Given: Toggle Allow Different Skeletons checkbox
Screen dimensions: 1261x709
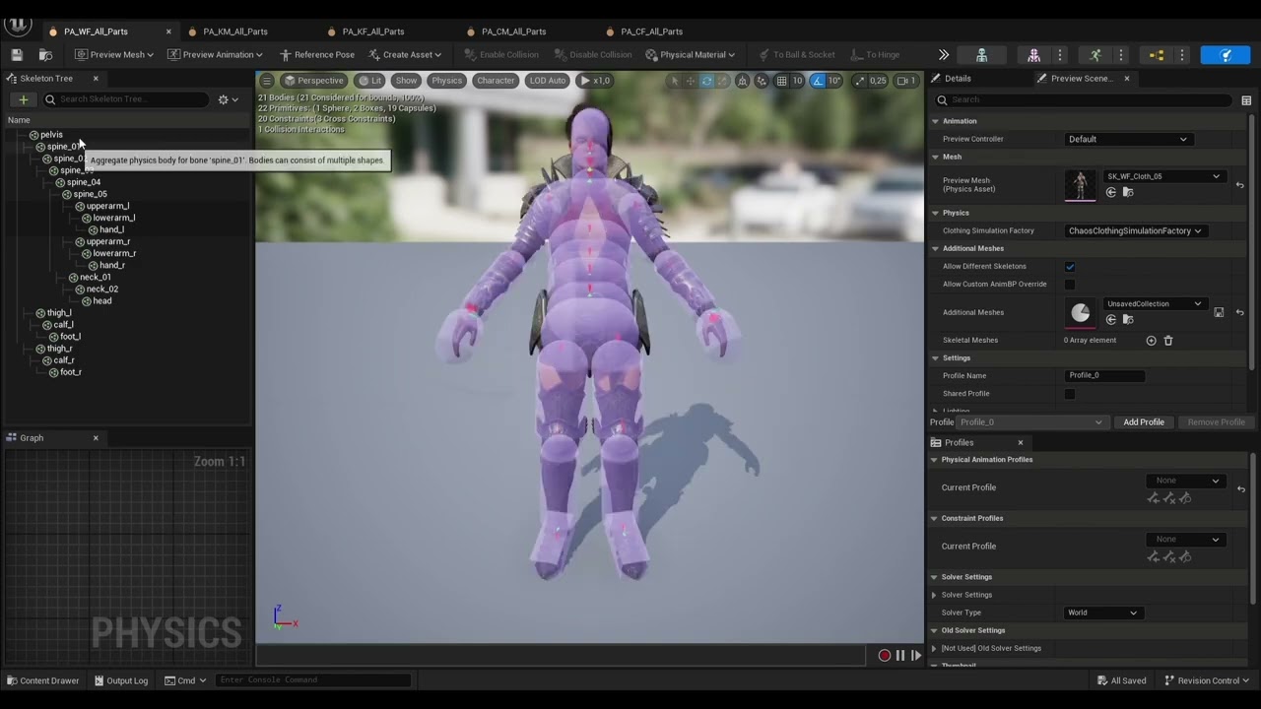Looking at the screenshot, I should tap(1070, 267).
